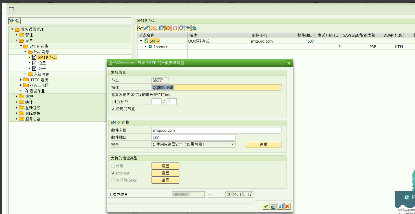This screenshot has width=415, height=214.
Task: Click Expand all icon in SMTP nodes toolbar
Action: pyautogui.click(x=188, y=28)
